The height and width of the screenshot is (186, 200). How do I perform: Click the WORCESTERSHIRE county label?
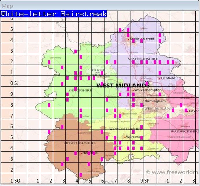click(x=125, y=129)
